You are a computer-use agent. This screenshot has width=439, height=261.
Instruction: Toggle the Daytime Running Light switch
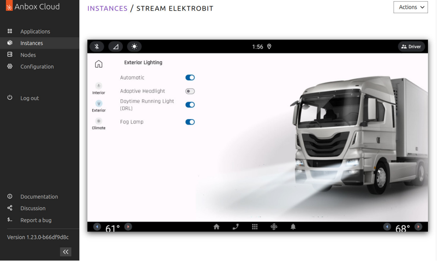pyautogui.click(x=190, y=105)
